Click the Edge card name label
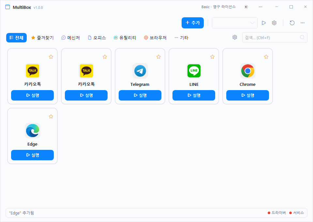Screen dimensions: 313x222 coord(32,144)
